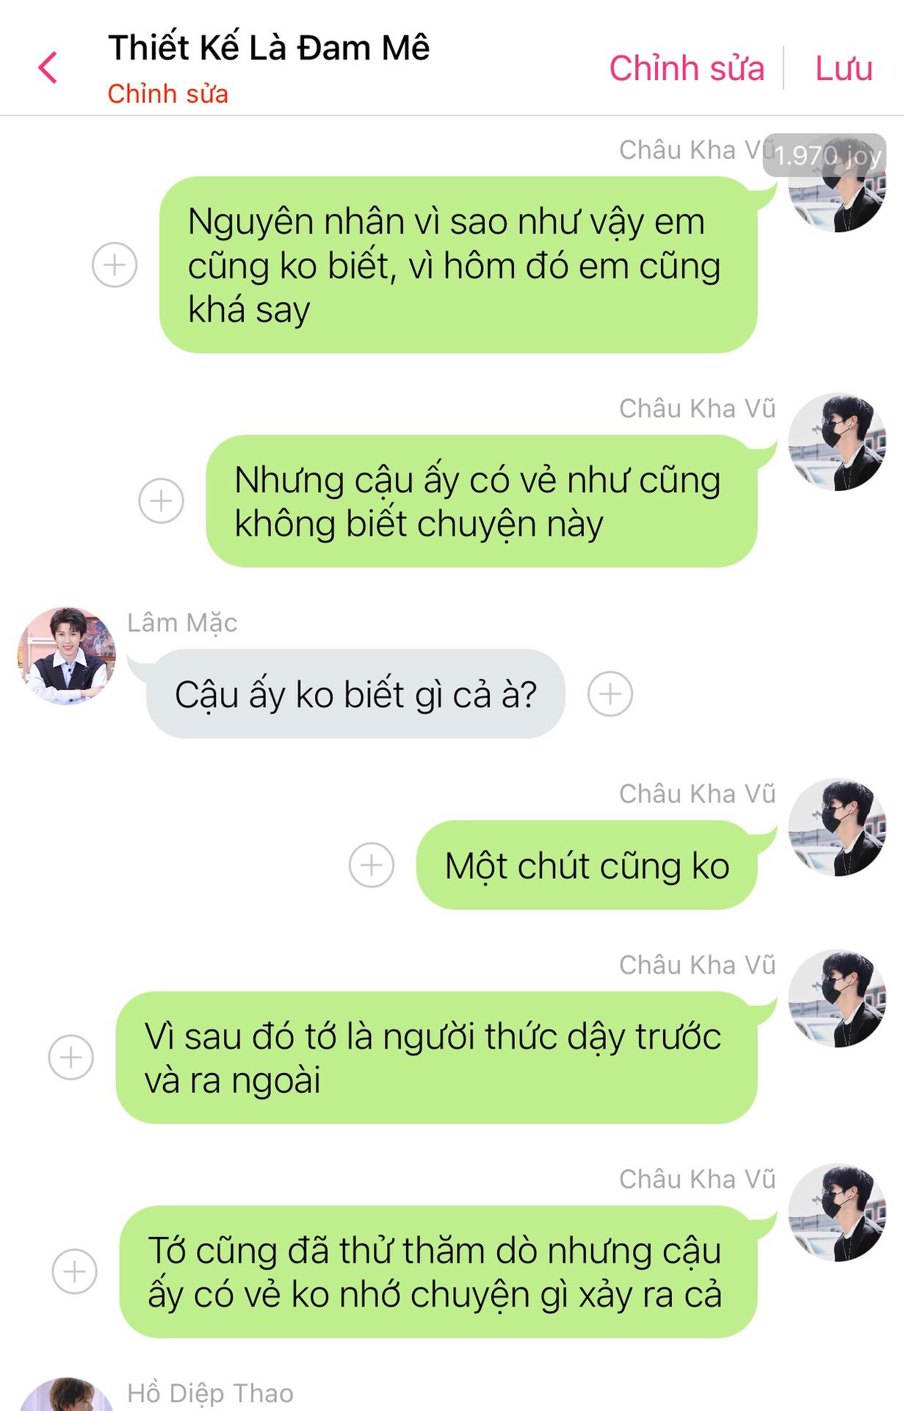Select the "Cậu ấy ko biết gì cả à?" bubble

[x=355, y=694]
